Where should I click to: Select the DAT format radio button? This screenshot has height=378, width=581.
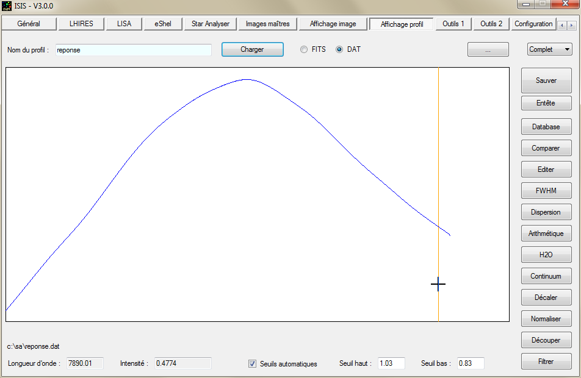(339, 49)
